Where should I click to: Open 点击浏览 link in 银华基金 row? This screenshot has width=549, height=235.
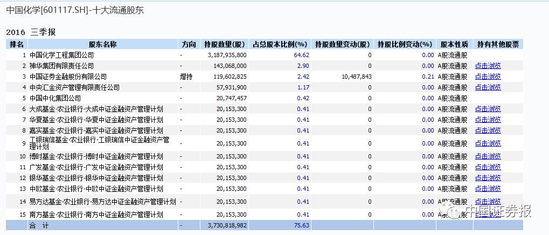tap(488, 178)
